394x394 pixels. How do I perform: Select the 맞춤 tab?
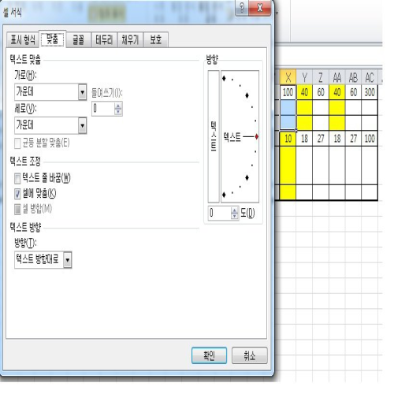(53, 39)
